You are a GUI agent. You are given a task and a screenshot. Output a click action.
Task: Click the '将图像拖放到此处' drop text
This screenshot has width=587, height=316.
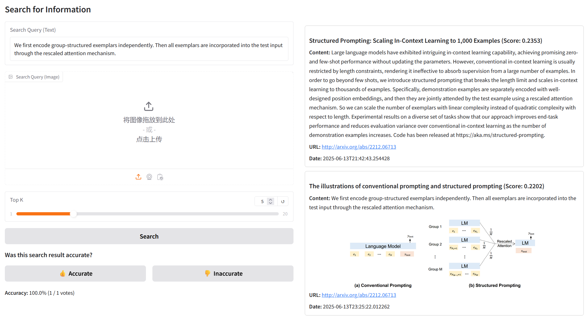(149, 120)
